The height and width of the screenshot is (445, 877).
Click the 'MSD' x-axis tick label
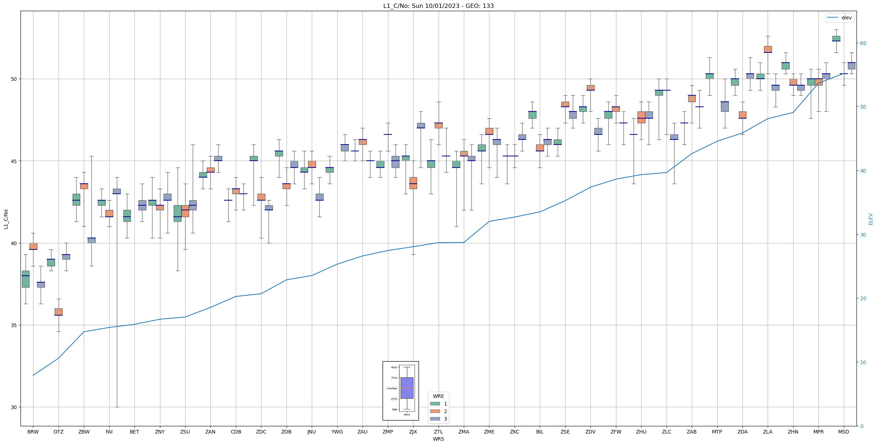(x=844, y=432)
